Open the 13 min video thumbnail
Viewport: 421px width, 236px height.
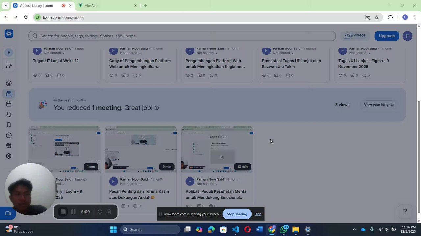[x=217, y=149]
